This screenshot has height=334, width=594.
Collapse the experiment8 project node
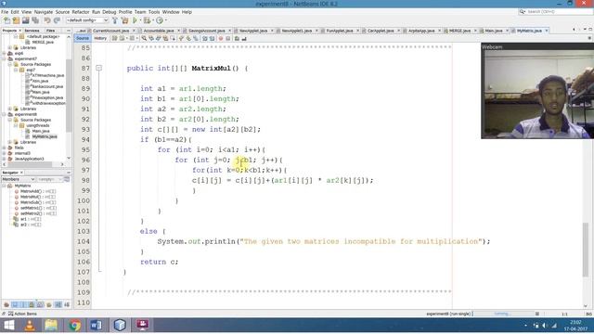point(4,114)
